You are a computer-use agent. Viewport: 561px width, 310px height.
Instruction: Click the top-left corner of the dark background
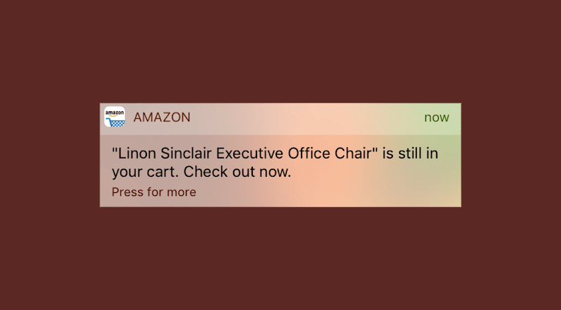click(6, 6)
